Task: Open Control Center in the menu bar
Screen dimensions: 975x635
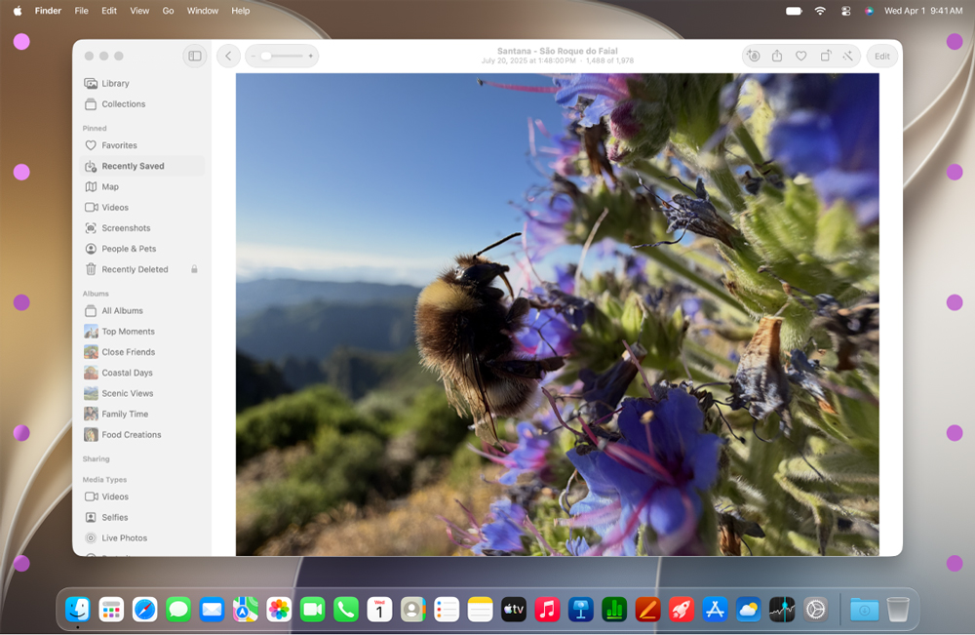Action: (x=845, y=11)
